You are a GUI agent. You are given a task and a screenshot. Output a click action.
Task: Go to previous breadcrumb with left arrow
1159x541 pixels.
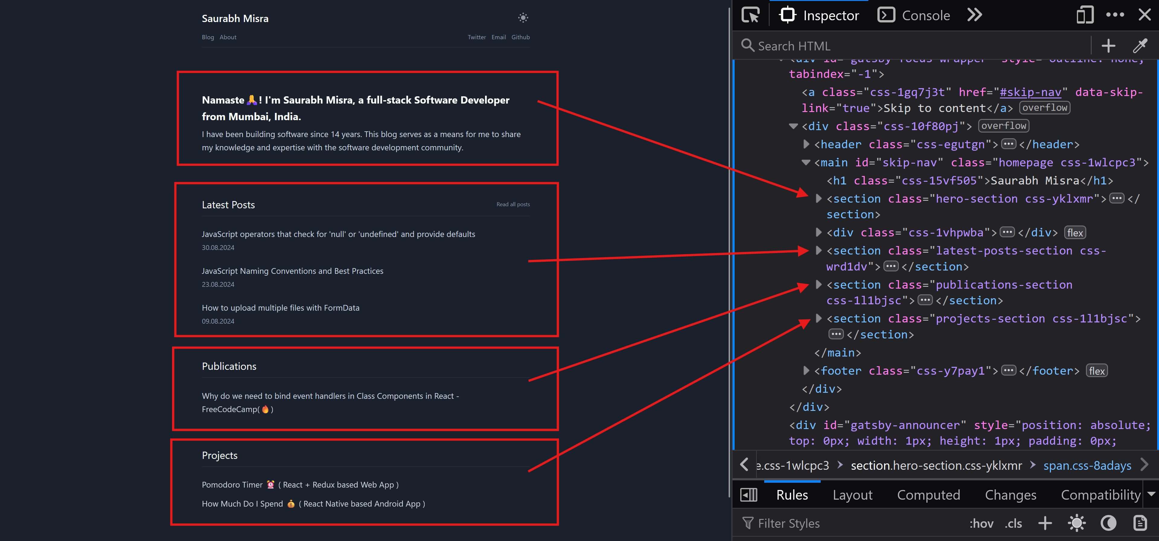point(745,465)
